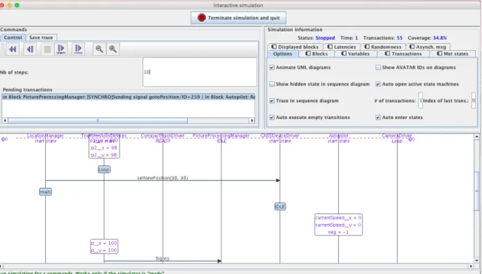The height and width of the screenshot is (274, 482).
Task: Switch to the Transactions tab
Action: 403,54
